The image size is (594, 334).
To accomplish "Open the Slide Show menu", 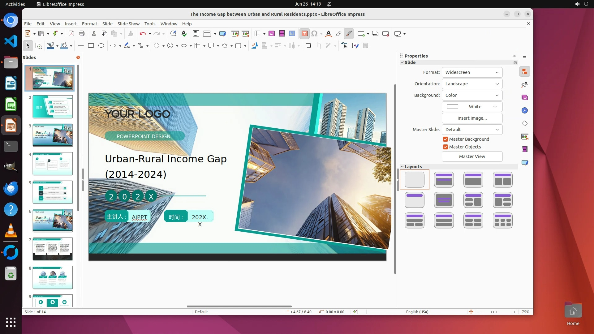I will tap(128, 24).
